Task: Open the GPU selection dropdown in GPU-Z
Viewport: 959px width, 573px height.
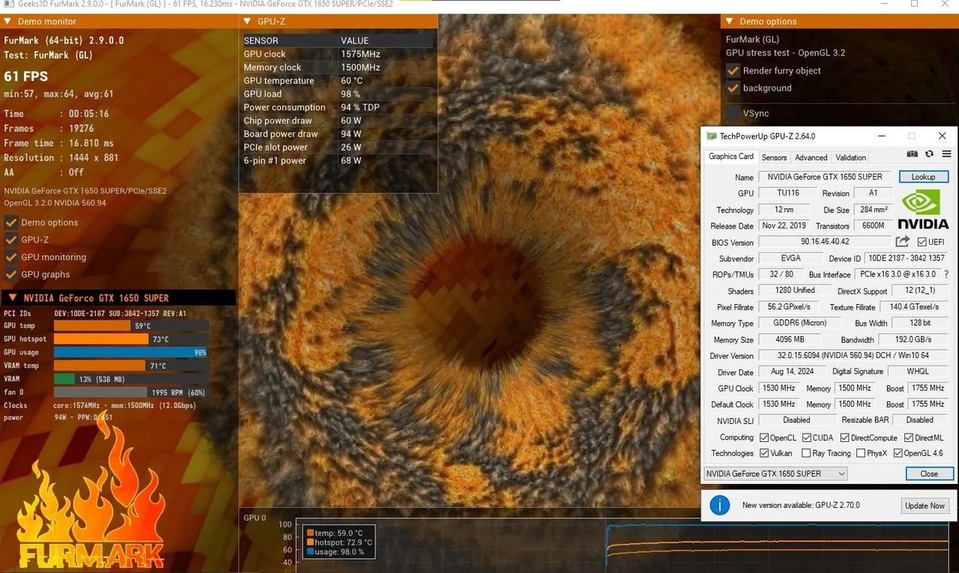Action: [x=775, y=473]
